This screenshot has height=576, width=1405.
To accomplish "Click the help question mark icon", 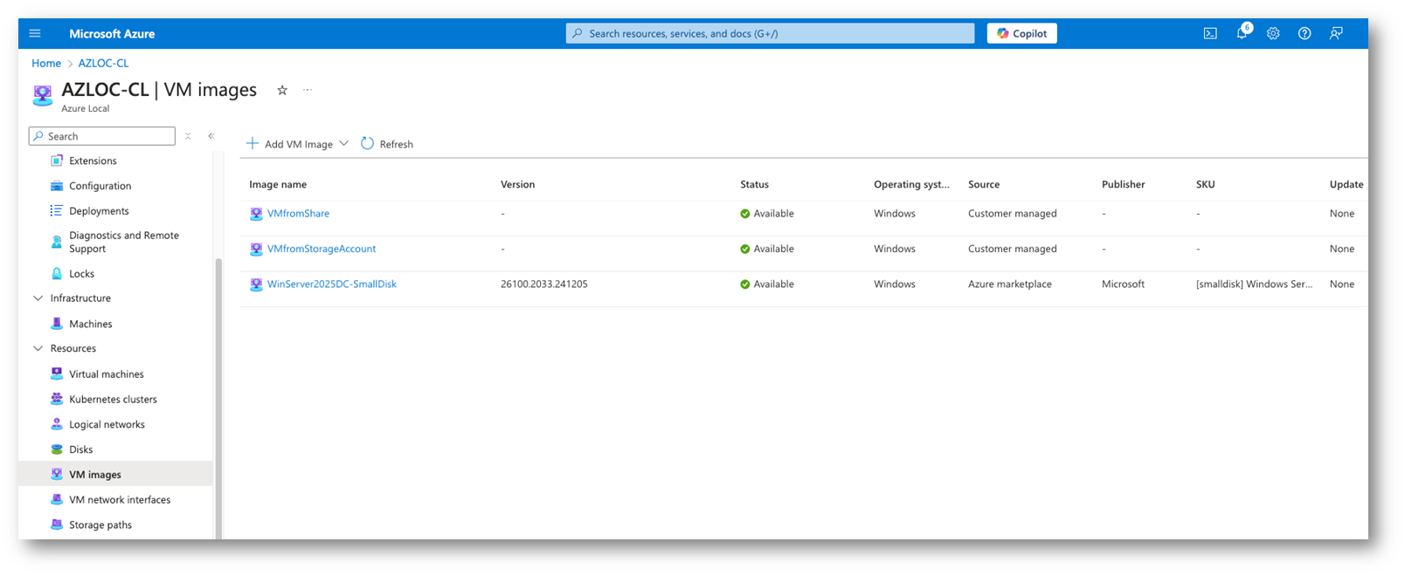I will 1305,34.
